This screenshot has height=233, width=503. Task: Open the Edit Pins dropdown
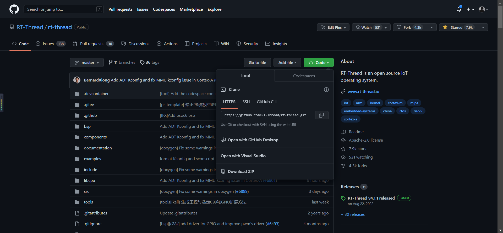(x=333, y=27)
